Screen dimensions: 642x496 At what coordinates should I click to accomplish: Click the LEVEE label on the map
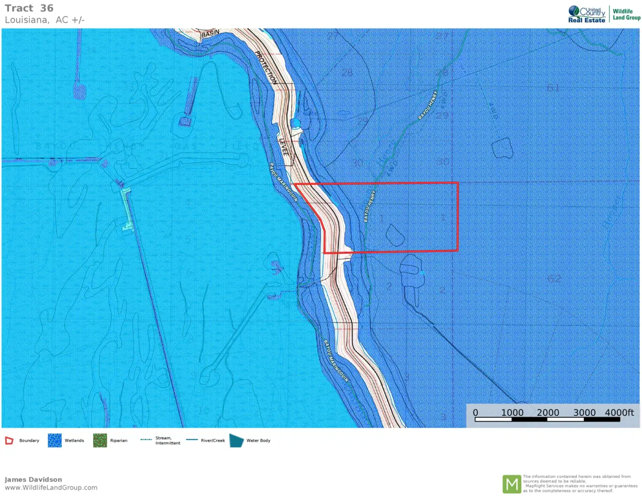pyautogui.click(x=284, y=146)
